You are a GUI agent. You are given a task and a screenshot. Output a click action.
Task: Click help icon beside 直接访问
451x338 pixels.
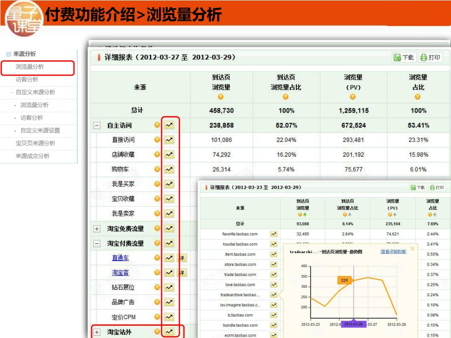point(157,140)
